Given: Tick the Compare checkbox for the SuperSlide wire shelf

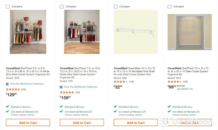Looking at the screenshot, I should [116, 7].
